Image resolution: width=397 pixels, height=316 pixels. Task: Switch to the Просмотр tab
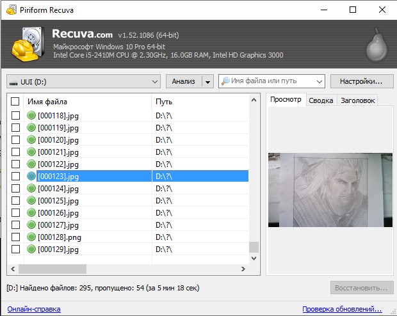coord(286,99)
